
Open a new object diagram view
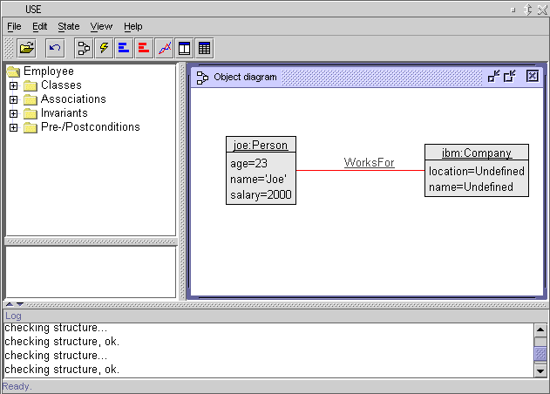85,48
